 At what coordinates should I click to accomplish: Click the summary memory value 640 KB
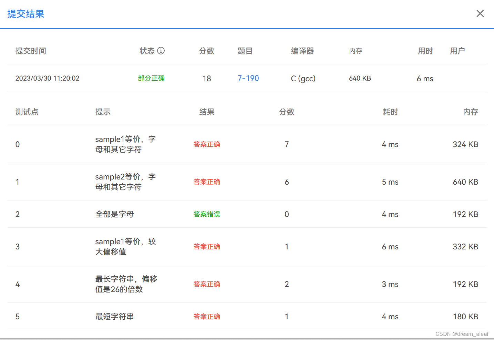click(x=360, y=78)
